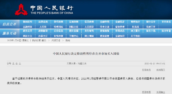Open 网上调查 link

pos(89,36)
